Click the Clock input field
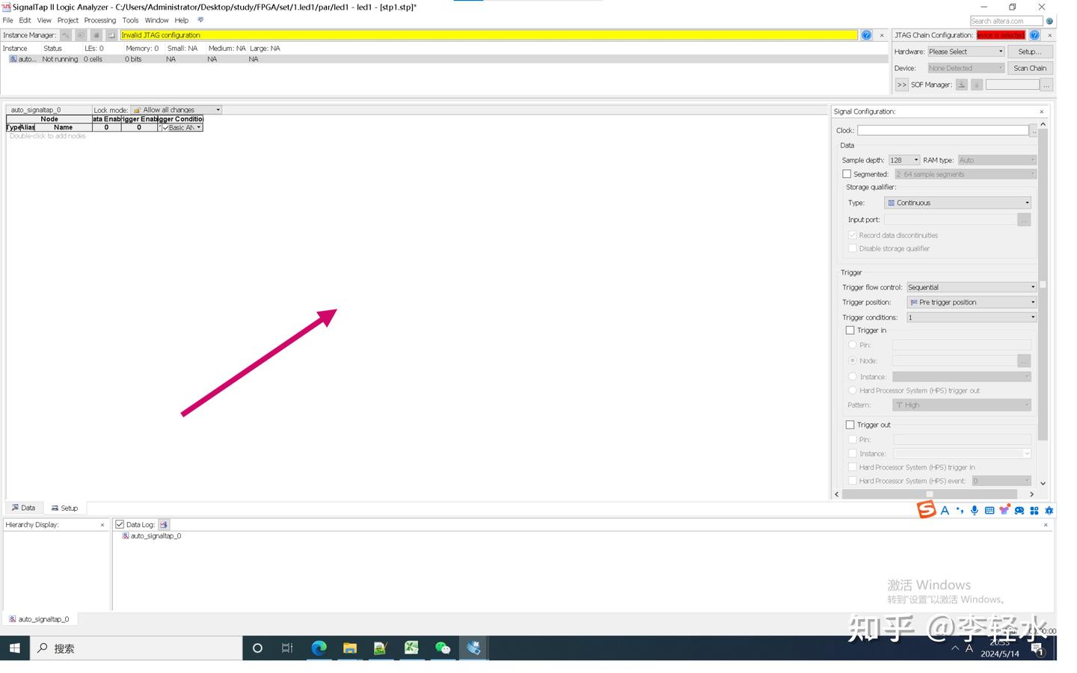 (943, 130)
